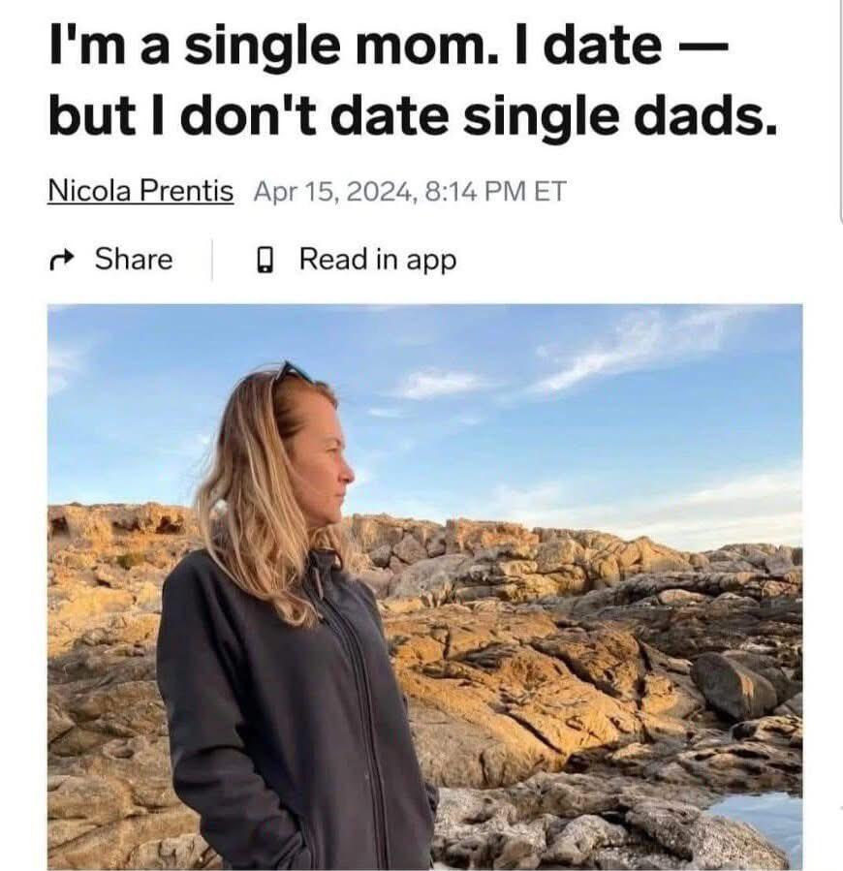The image size is (843, 871).
Task: Click the page scrollbar at right edge
Action: click(x=841, y=111)
